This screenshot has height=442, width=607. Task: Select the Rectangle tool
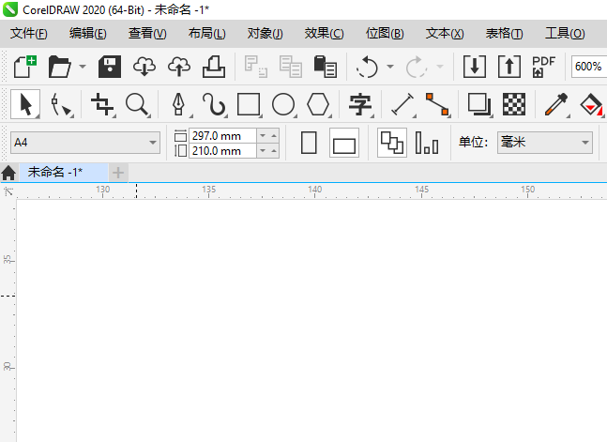tap(249, 104)
